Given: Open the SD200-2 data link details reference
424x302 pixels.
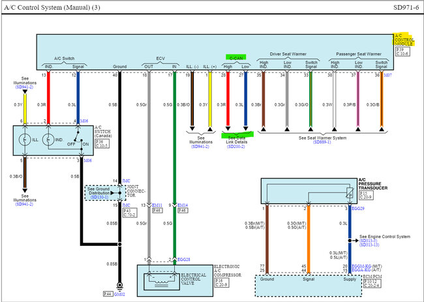Looking at the screenshot, I should coord(236,147).
